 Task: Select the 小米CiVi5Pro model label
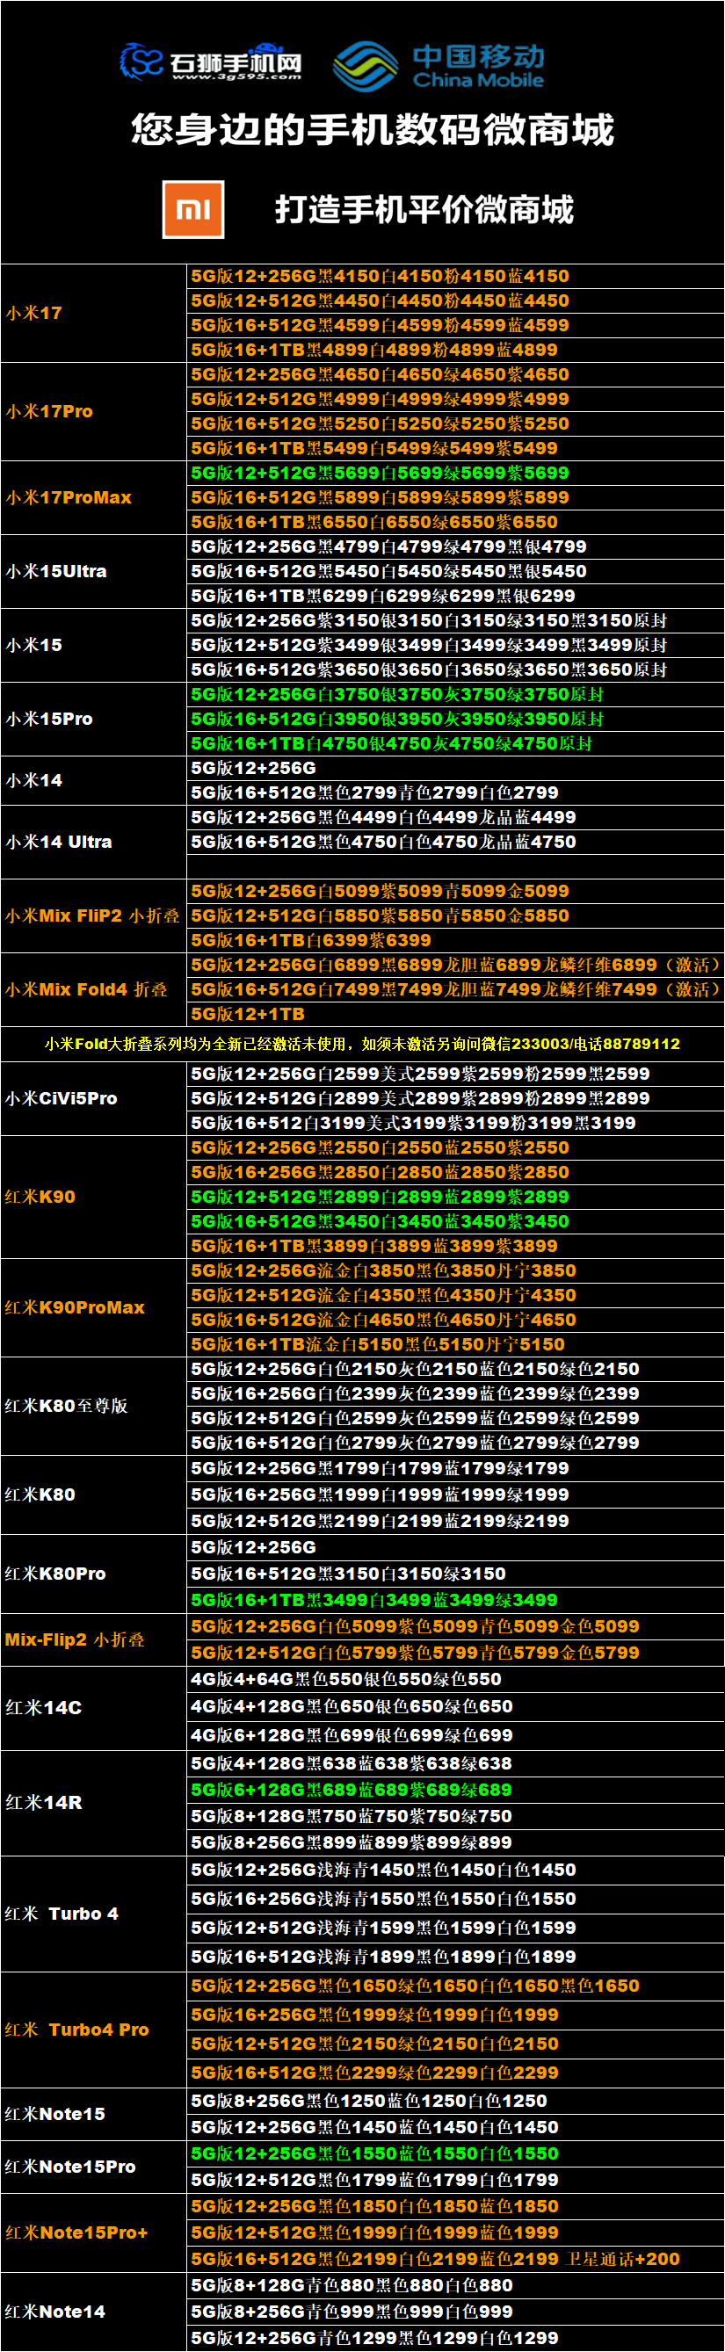(62, 1098)
